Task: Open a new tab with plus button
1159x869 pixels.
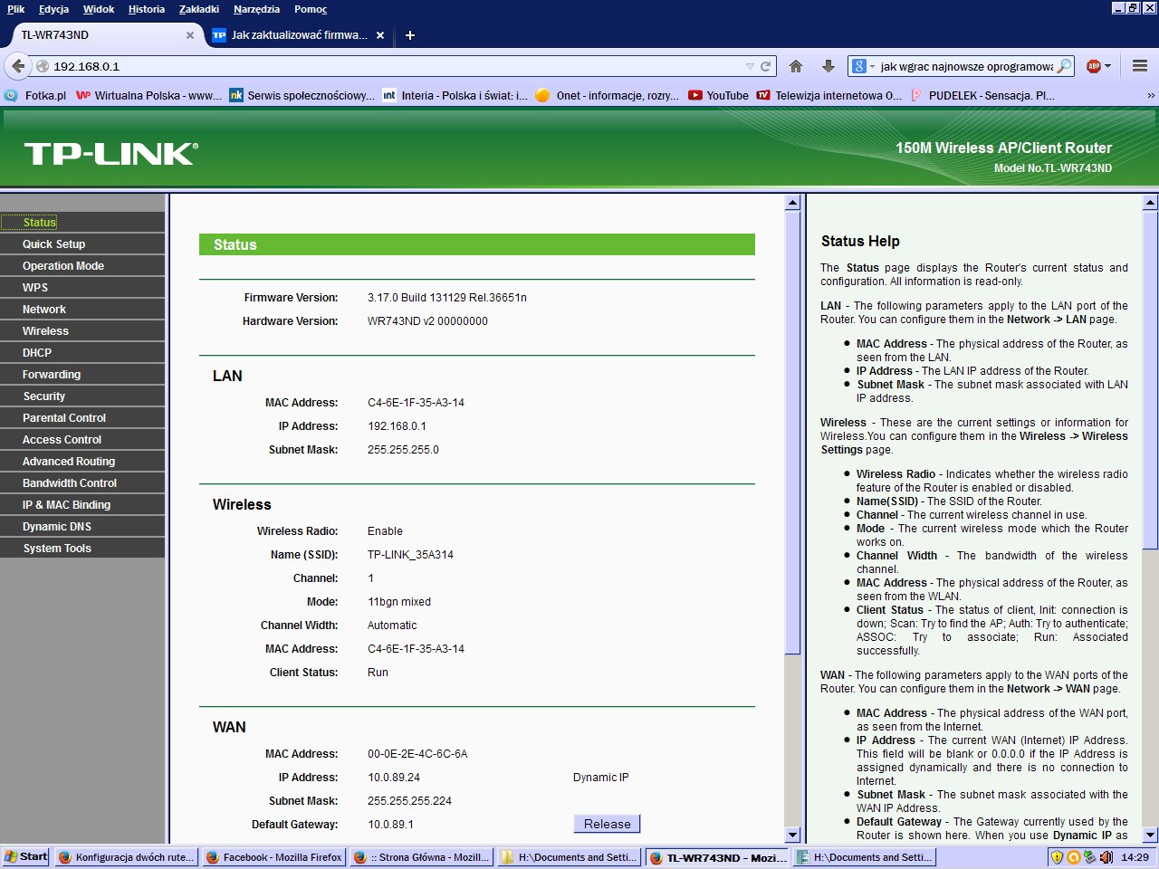Action: pos(410,35)
